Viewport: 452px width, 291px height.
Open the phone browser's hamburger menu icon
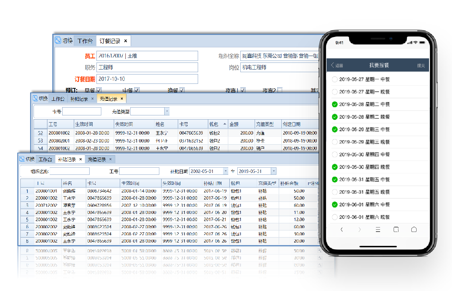pos(378,230)
